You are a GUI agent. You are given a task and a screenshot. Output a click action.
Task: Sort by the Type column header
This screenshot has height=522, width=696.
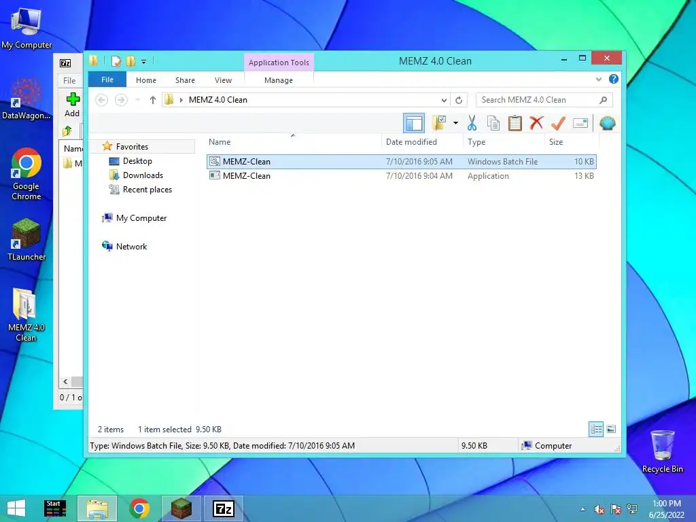[504, 142]
